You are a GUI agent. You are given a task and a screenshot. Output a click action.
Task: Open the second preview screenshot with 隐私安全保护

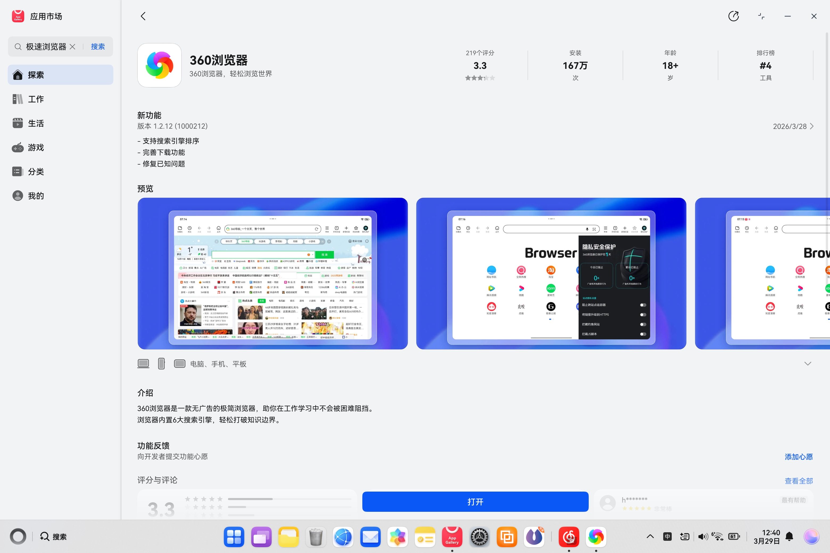[x=551, y=273]
